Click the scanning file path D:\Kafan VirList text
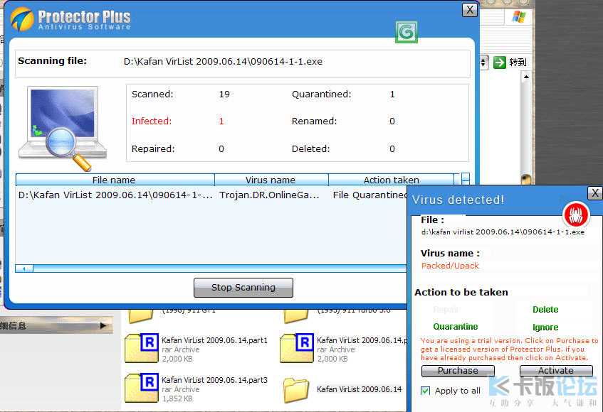This screenshot has width=603, height=412. (x=223, y=61)
